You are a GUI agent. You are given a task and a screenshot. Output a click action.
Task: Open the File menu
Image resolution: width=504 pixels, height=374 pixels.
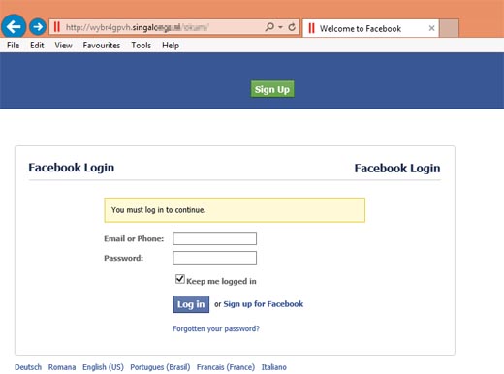pyautogui.click(x=14, y=46)
